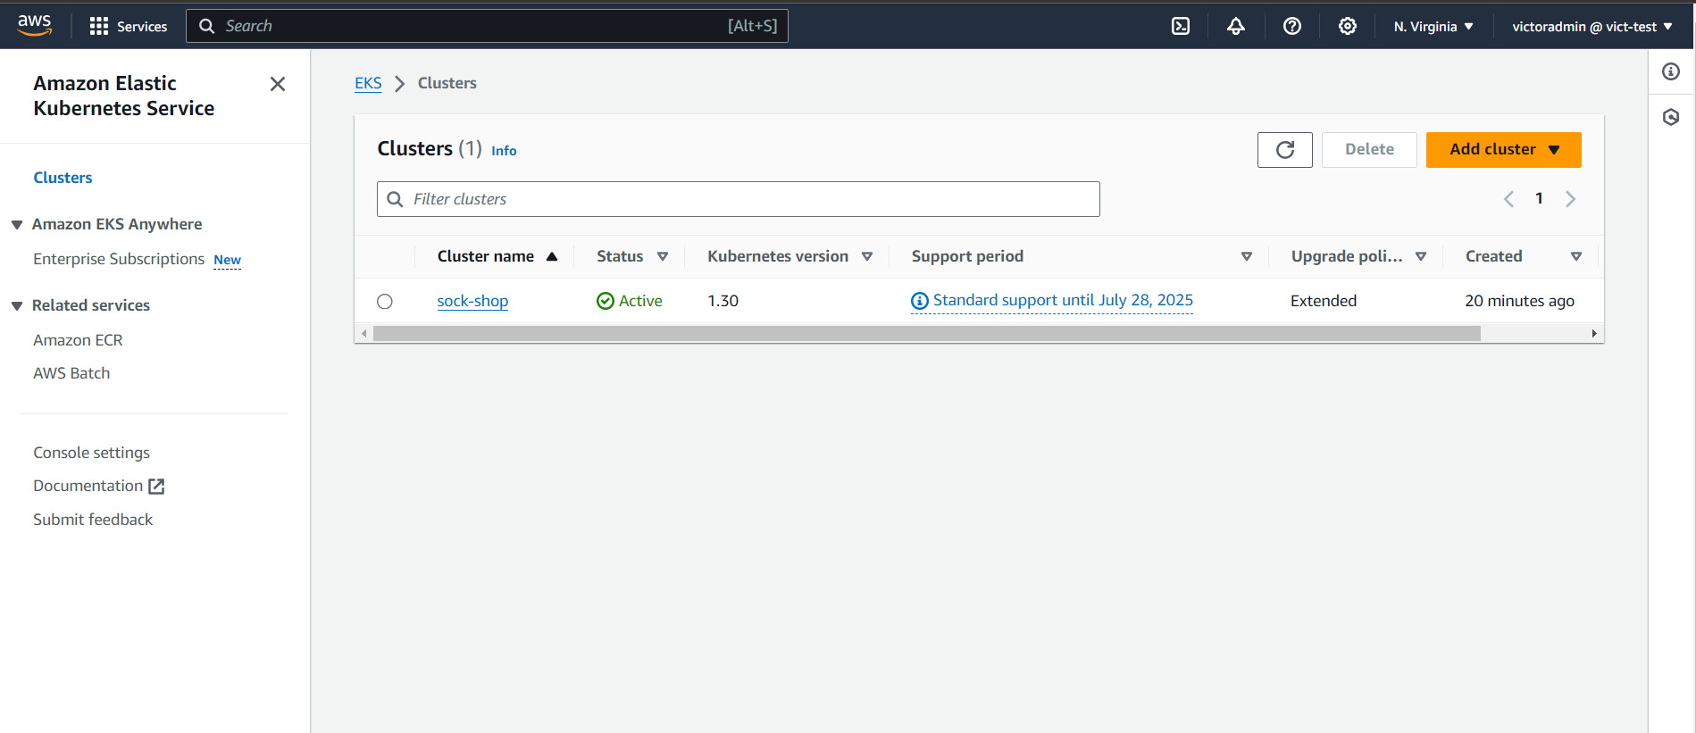Click the info icon beside Standard support

[x=919, y=302]
